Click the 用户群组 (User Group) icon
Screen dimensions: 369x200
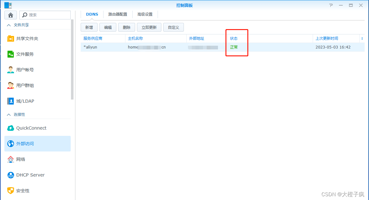26,85
